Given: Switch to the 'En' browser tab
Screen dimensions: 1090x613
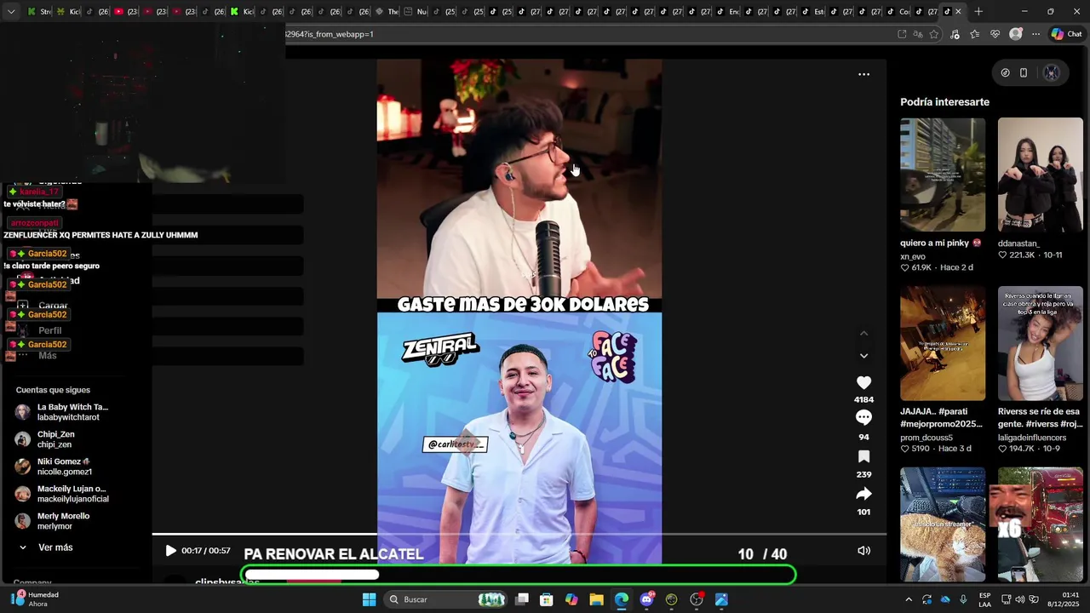Looking at the screenshot, I should (728, 11).
